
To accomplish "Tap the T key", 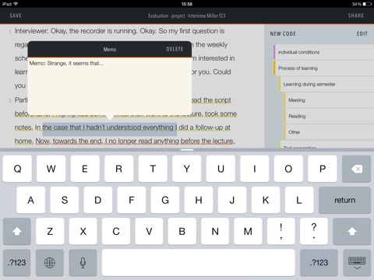I will pyautogui.click(x=153, y=169).
